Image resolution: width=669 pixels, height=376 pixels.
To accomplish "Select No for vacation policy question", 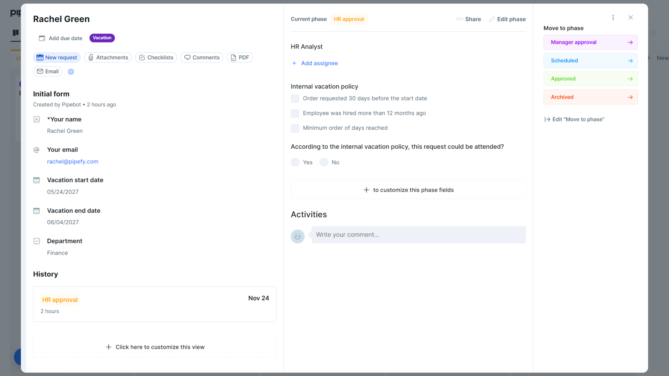I will click(x=324, y=162).
